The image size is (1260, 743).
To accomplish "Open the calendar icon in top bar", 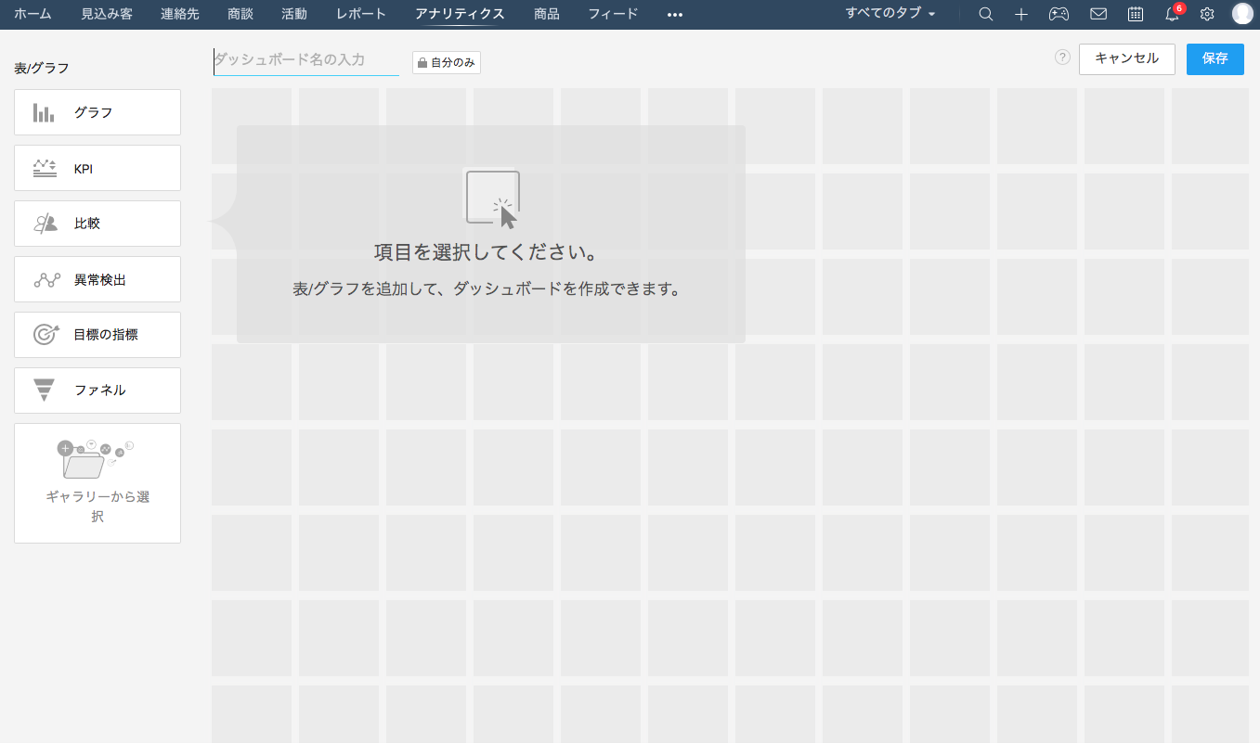I will (x=1136, y=14).
